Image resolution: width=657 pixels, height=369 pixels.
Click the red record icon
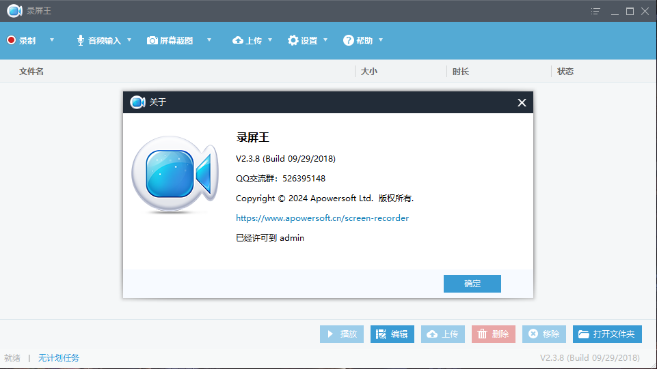pyautogui.click(x=11, y=40)
